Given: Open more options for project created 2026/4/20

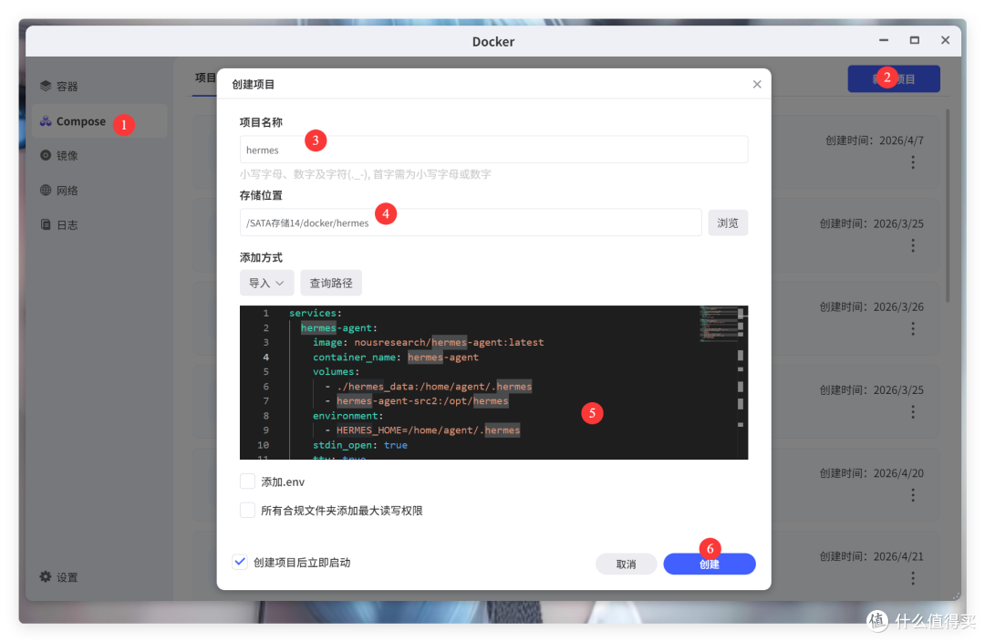Looking at the screenshot, I should 913,495.
